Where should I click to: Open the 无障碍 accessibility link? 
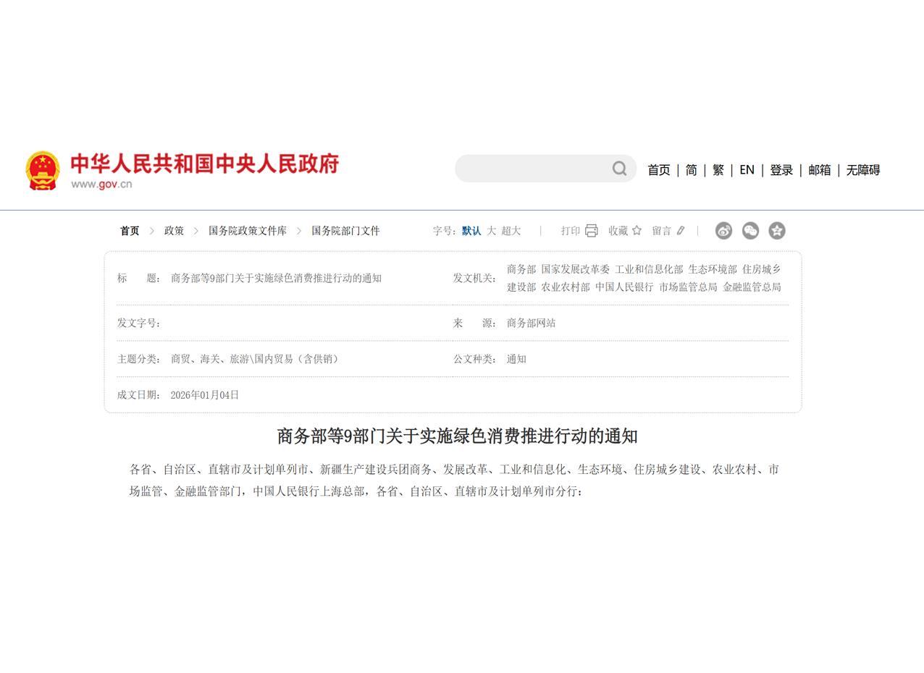863,170
